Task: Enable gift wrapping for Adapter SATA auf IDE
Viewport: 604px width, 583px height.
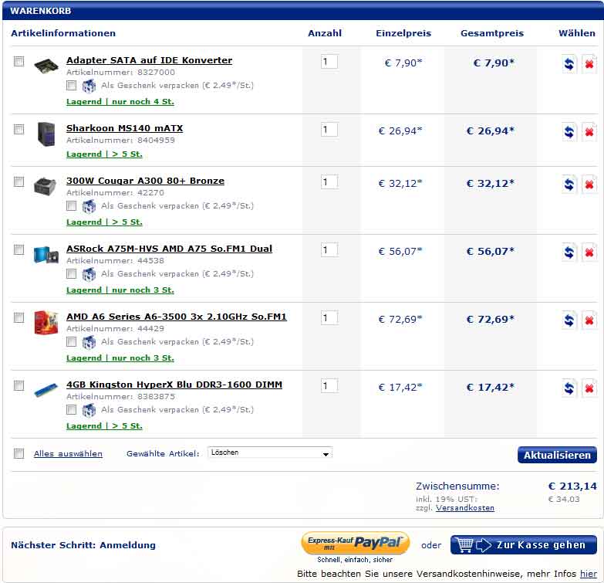Action: point(71,85)
